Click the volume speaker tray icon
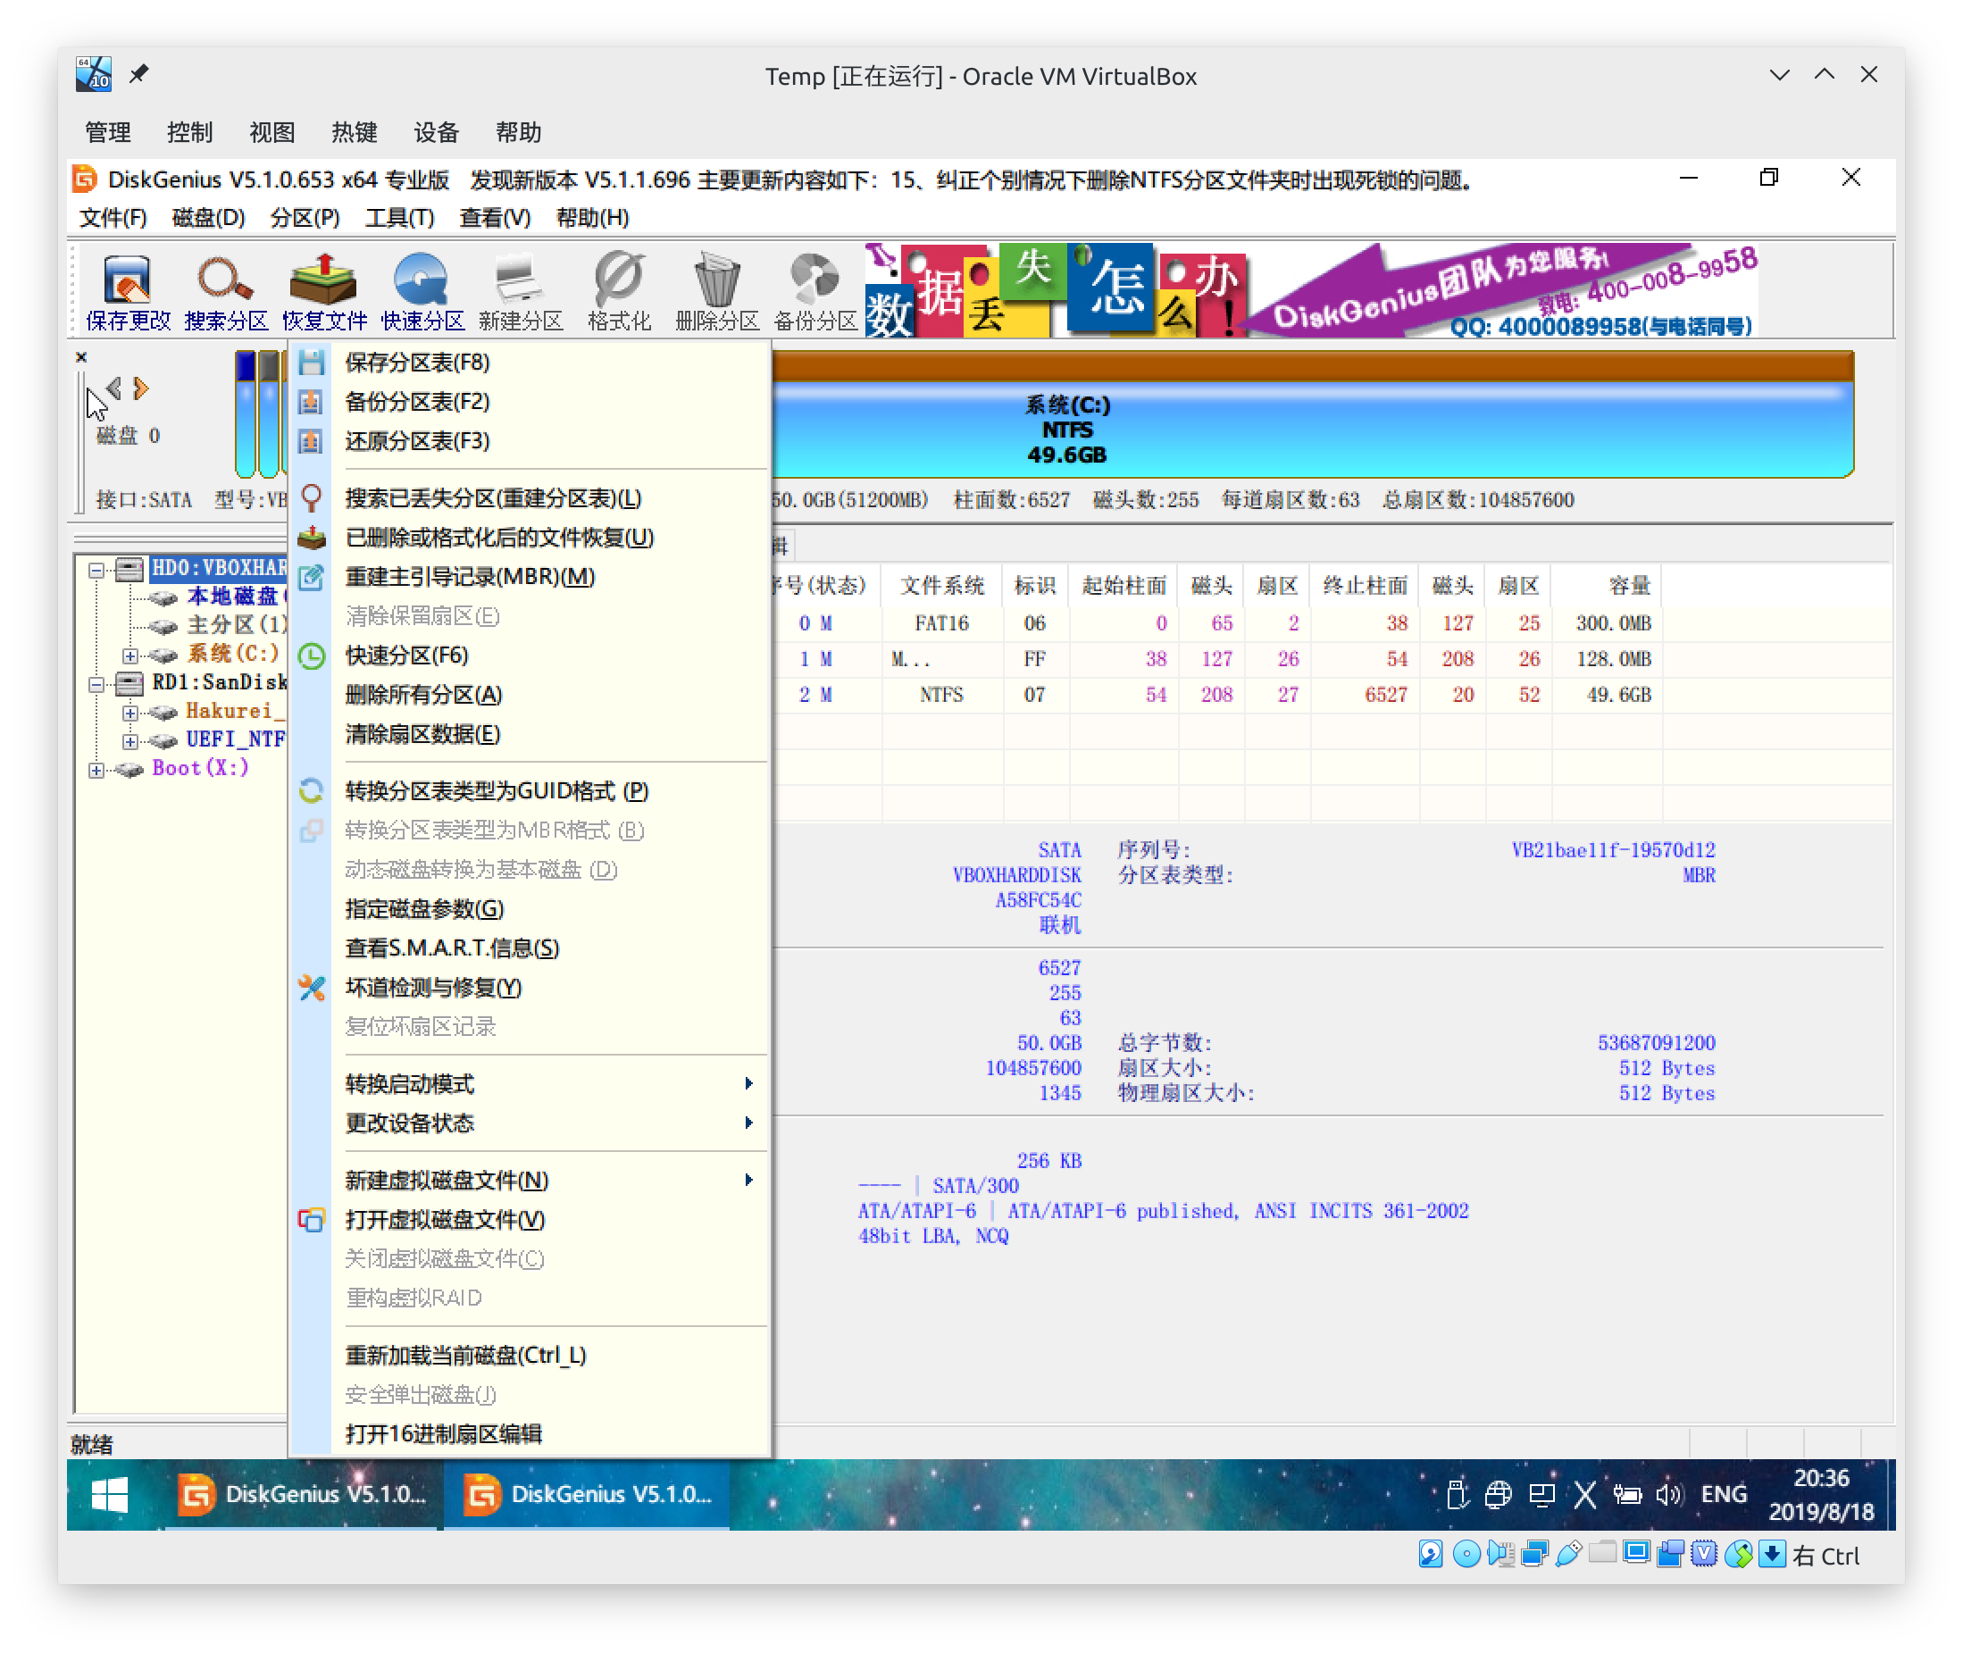The image size is (1963, 1653). pos(1669,1495)
